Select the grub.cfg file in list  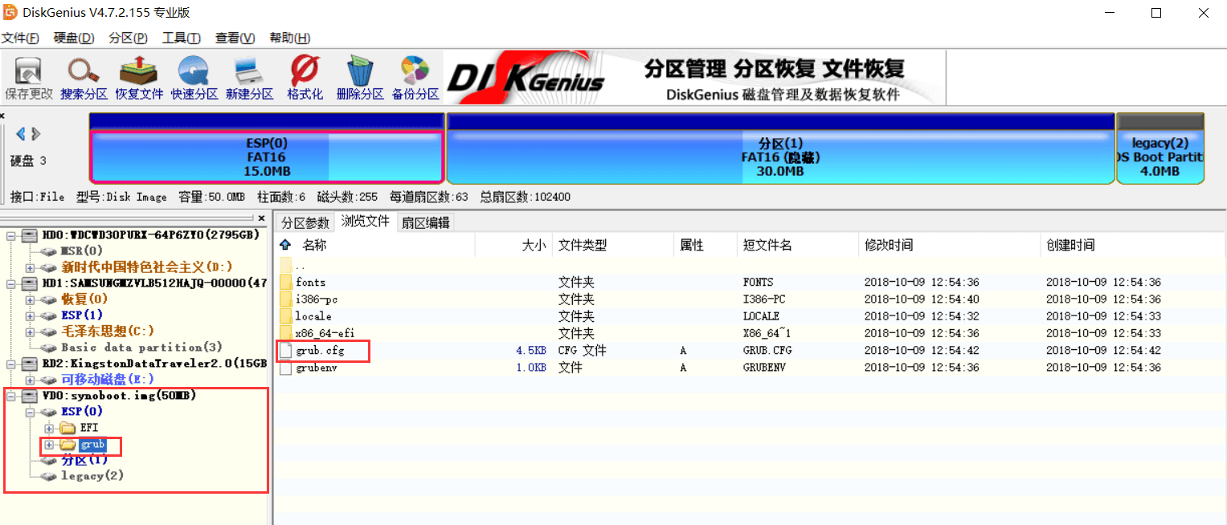pos(320,351)
